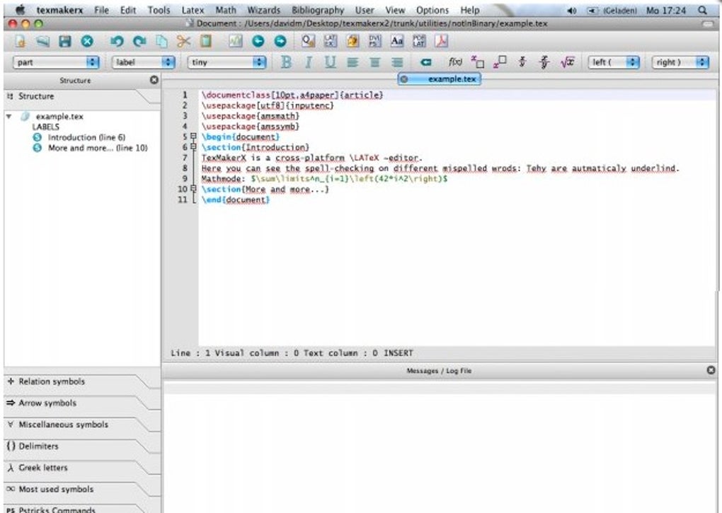Open the Wizards menu
Screen dimensions: 722x513
click(263, 10)
